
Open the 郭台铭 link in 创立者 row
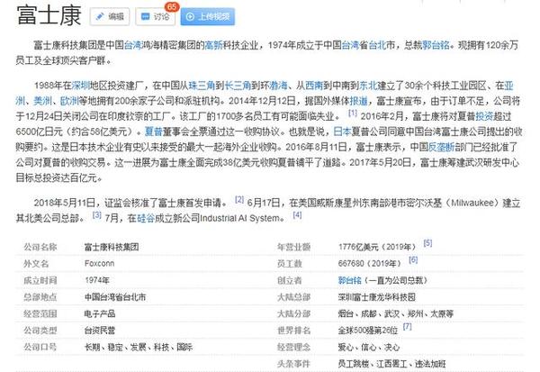pos(349,280)
